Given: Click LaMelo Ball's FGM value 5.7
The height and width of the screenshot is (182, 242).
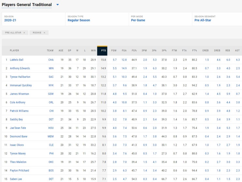Looking at the screenshot, I should coord(115,60).
